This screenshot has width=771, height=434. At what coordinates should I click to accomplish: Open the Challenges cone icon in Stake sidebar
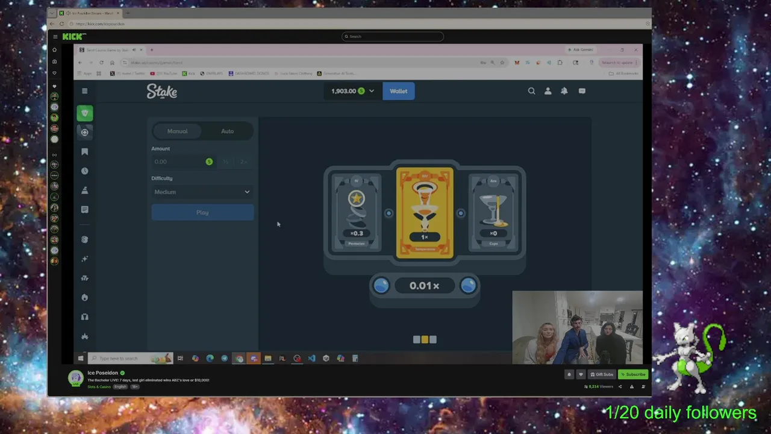coord(85,190)
